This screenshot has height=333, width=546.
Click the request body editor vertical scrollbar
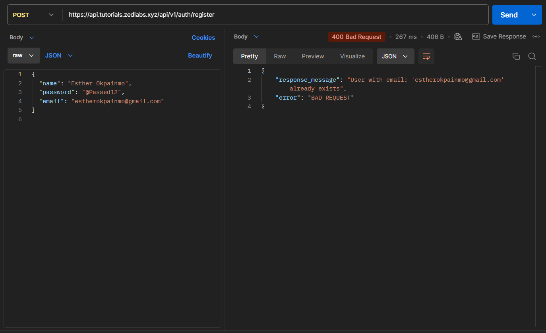(x=217, y=198)
